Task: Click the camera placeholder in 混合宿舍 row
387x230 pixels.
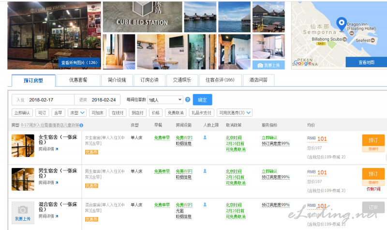Action: click(23, 213)
